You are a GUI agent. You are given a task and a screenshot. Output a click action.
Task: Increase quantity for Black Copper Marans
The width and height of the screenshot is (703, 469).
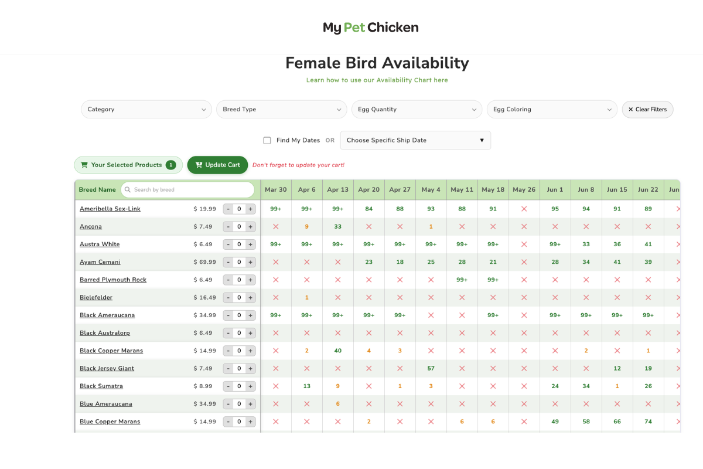click(x=250, y=351)
